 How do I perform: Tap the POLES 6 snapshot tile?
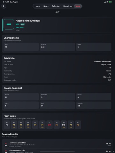click(94, 97)
